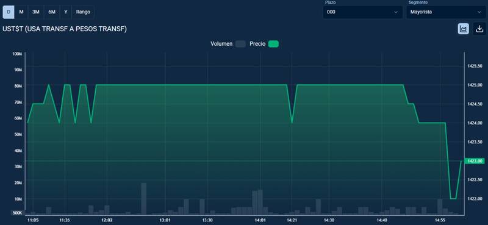Viewport: 488px width, 225px height.
Task: Click the 1423.50 price axis label
Action: tap(475, 142)
